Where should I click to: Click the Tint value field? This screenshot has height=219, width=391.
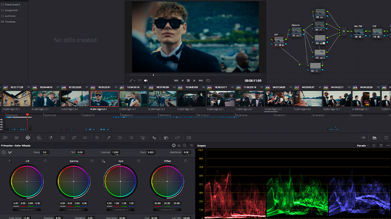point(80,152)
